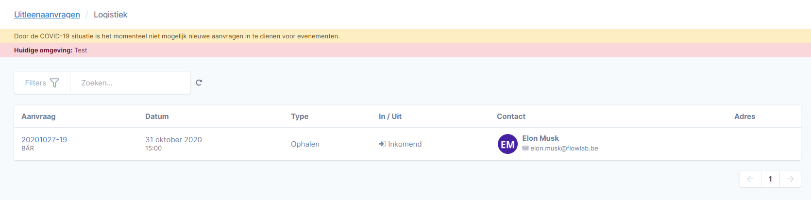Screen dimensions: 811x200
Task: Click the Adres column header
Action: tap(744, 117)
